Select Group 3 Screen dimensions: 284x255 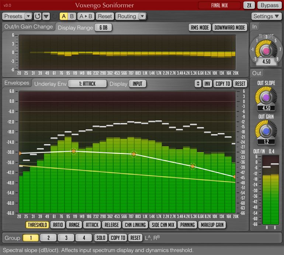[66, 238]
